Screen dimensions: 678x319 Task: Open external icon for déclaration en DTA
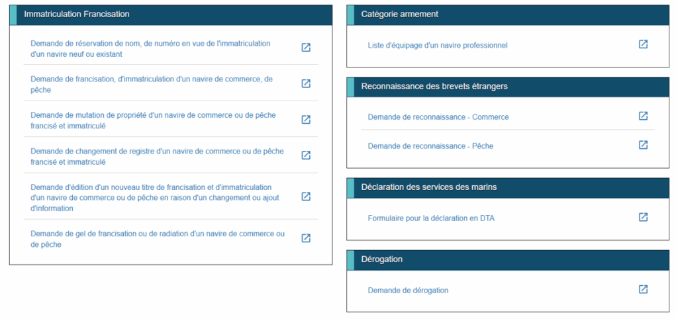[x=643, y=217]
